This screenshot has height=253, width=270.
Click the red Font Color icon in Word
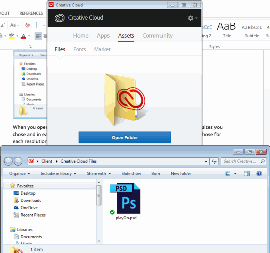click(23, 36)
